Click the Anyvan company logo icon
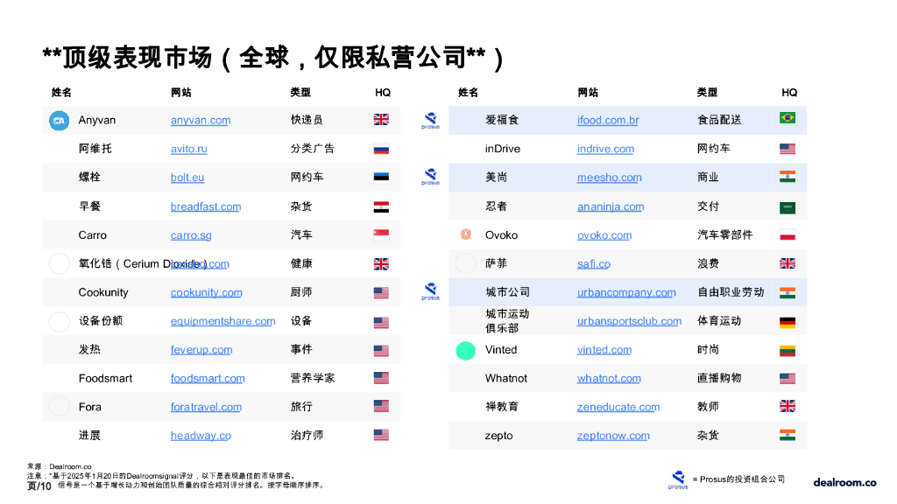 (x=59, y=120)
